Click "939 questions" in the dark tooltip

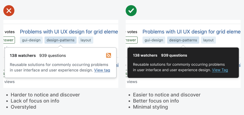pos(174,55)
